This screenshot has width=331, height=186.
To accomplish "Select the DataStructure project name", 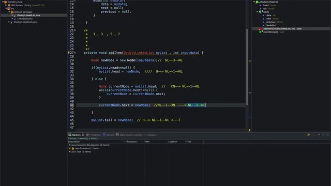I will coord(15,2).
